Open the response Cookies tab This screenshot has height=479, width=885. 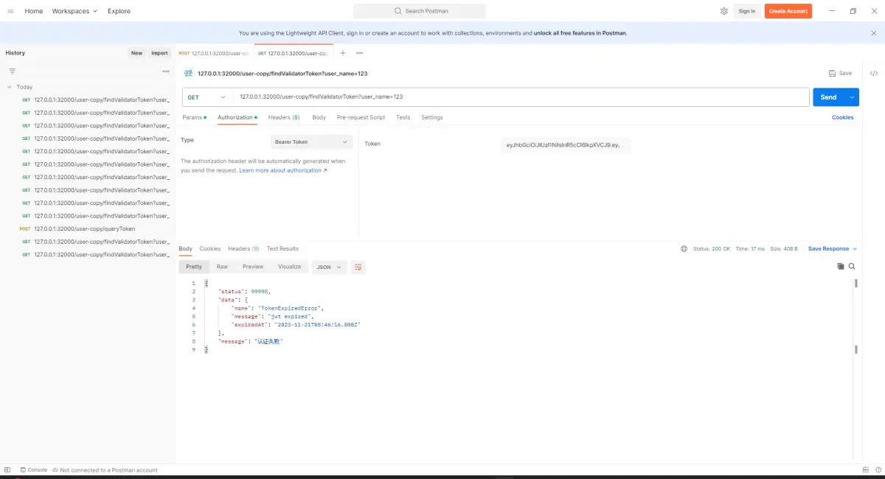pyautogui.click(x=210, y=248)
